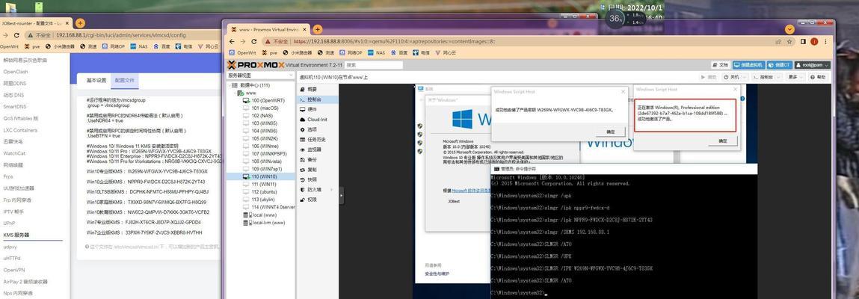Select VM 102 (NAS) in server tree
This screenshot has width=859, height=299.
tap(258, 116)
